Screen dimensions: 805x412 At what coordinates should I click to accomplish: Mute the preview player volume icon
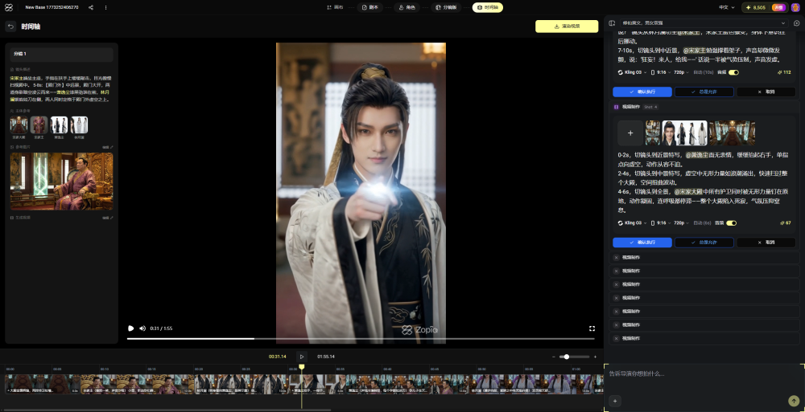(x=142, y=328)
